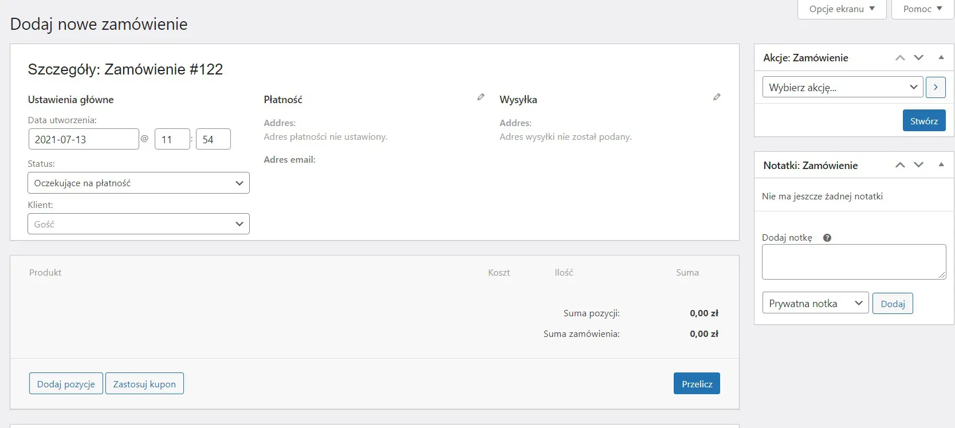Edit the Wysyłka shipping address pencil icon
Screen dimensions: 955x428
pos(717,97)
